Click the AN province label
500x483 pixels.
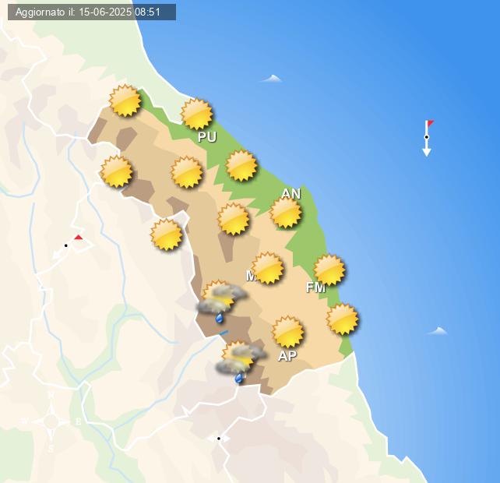click(x=291, y=194)
